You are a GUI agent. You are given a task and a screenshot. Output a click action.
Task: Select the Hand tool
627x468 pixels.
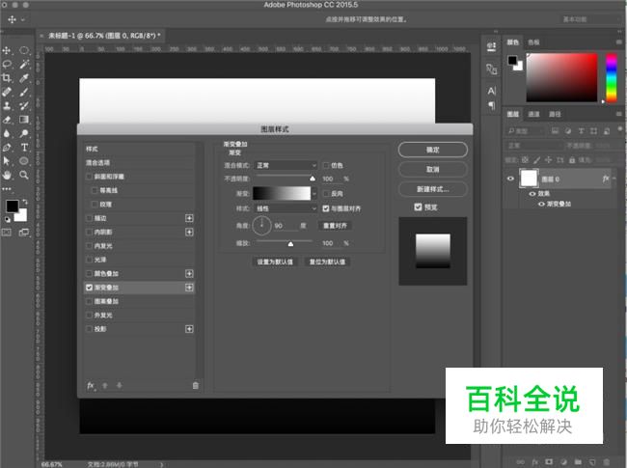tap(7, 175)
